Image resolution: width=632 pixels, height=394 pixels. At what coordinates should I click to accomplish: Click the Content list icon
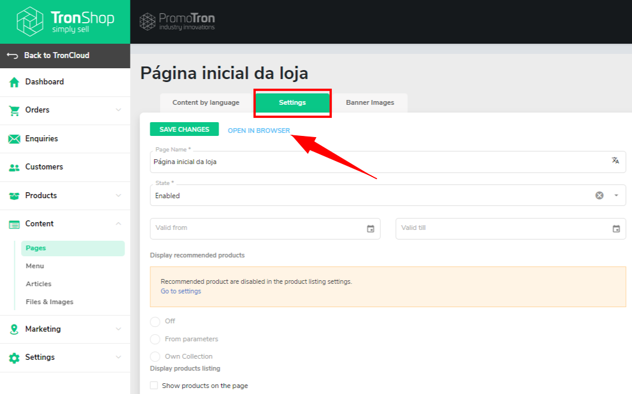pyautogui.click(x=14, y=225)
